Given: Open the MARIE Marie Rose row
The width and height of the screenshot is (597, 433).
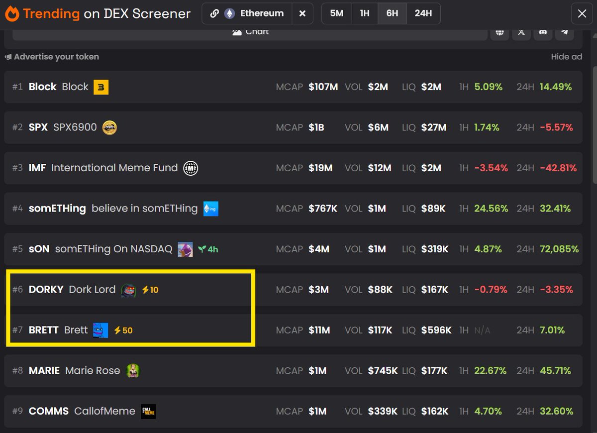Looking at the screenshot, I should point(293,371).
